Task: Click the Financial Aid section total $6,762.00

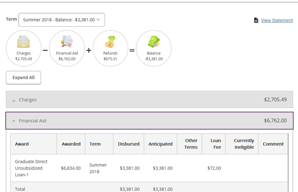Action: [x=275, y=120]
